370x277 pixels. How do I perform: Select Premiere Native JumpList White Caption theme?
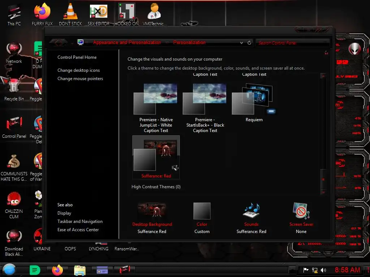coord(156,108)
